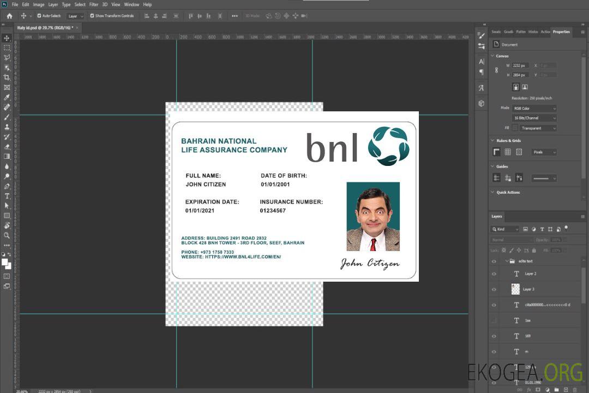Viewport: 589px width, 393px height.
Task: Select the Eyedropper tool
Action: coord(7,97)
